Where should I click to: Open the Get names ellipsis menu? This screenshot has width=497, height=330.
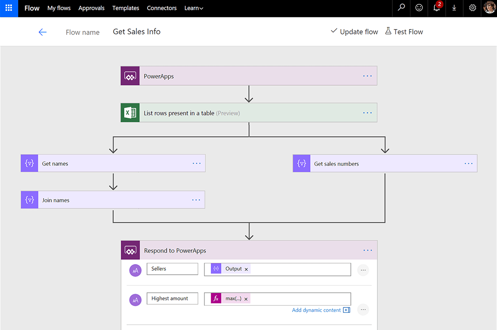(197, 163)
